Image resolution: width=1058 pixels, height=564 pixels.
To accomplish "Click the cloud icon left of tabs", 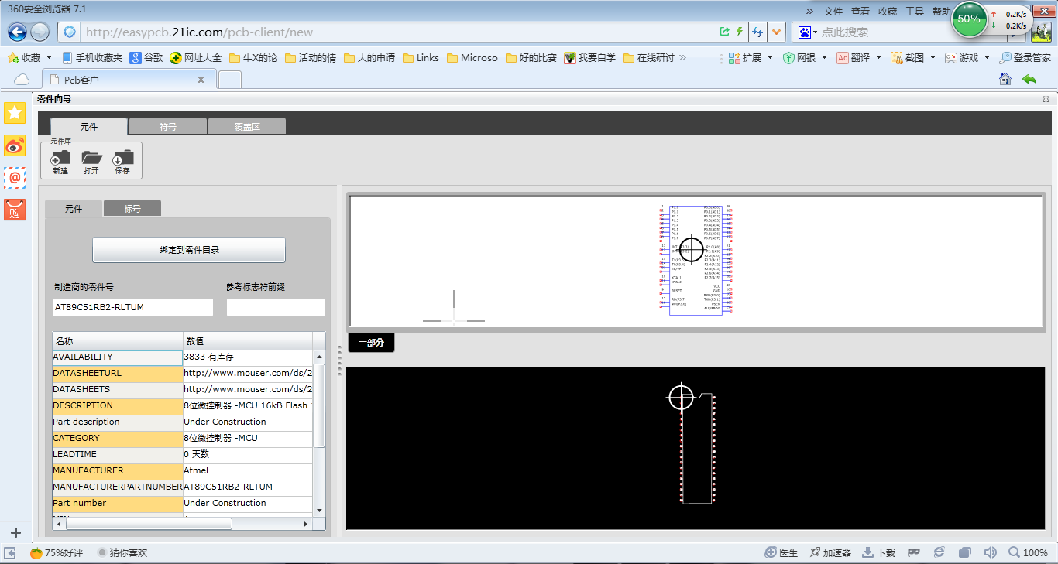I will pos(22,80).
